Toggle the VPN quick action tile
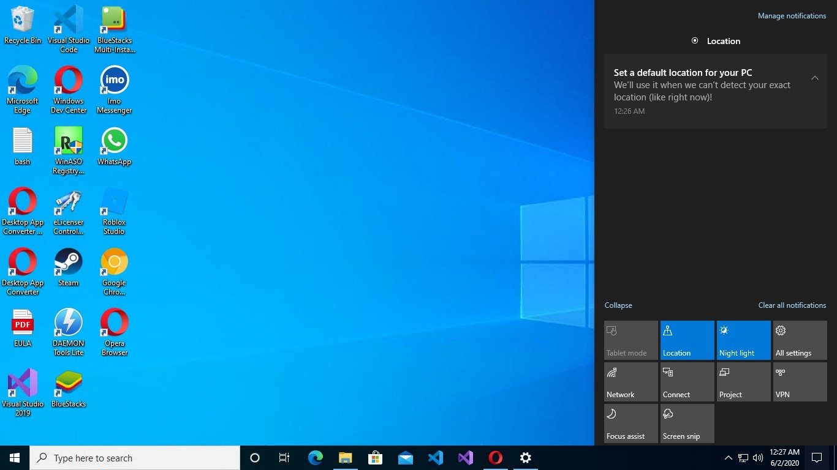 800,382
